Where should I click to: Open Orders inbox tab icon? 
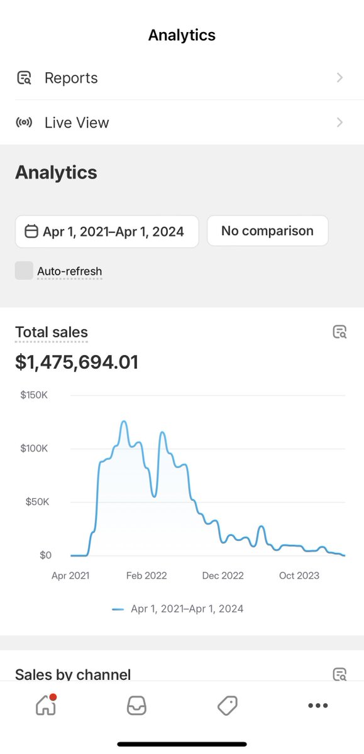tap(136, 706)
